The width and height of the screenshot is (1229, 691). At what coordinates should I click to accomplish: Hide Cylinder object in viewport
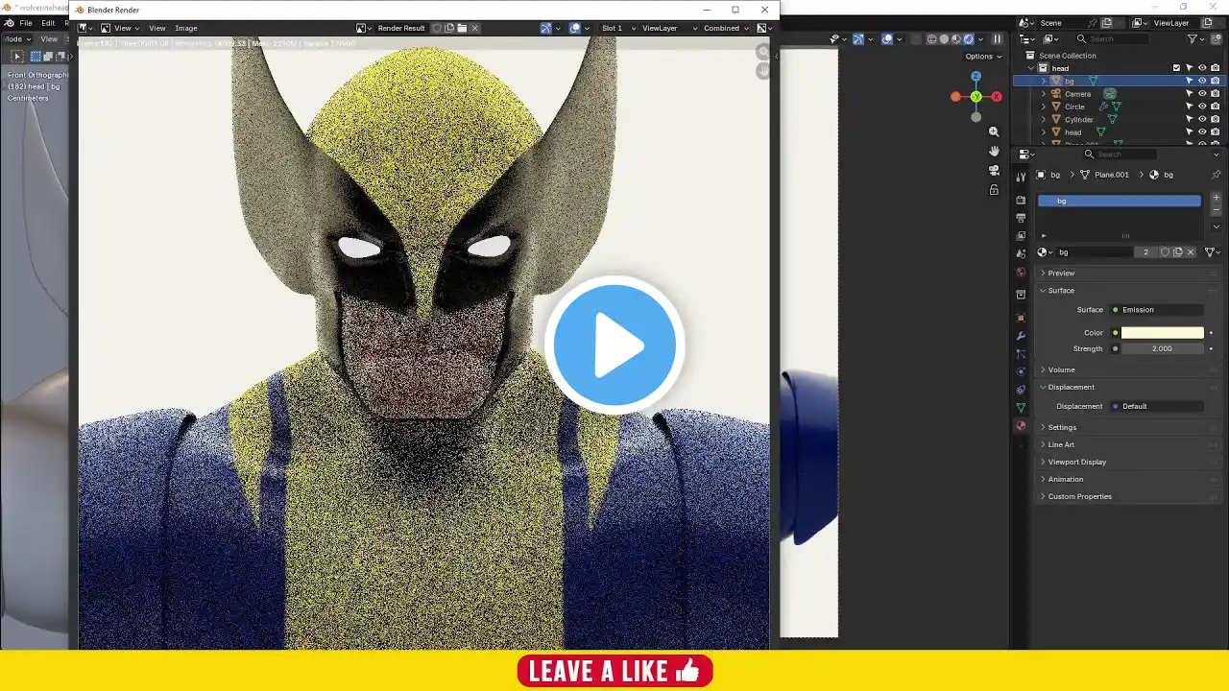pyautogui.click(x=1202, y=119)
